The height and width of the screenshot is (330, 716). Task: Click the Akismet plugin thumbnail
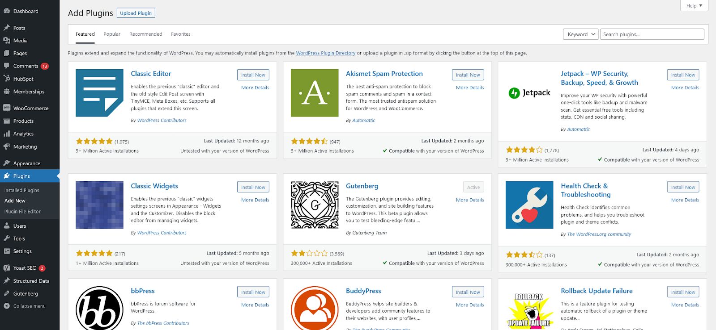coord(315,93)
